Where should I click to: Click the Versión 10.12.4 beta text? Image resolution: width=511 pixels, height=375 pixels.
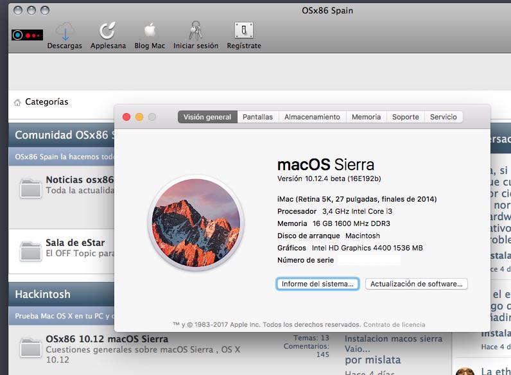(x=329, y=179)
